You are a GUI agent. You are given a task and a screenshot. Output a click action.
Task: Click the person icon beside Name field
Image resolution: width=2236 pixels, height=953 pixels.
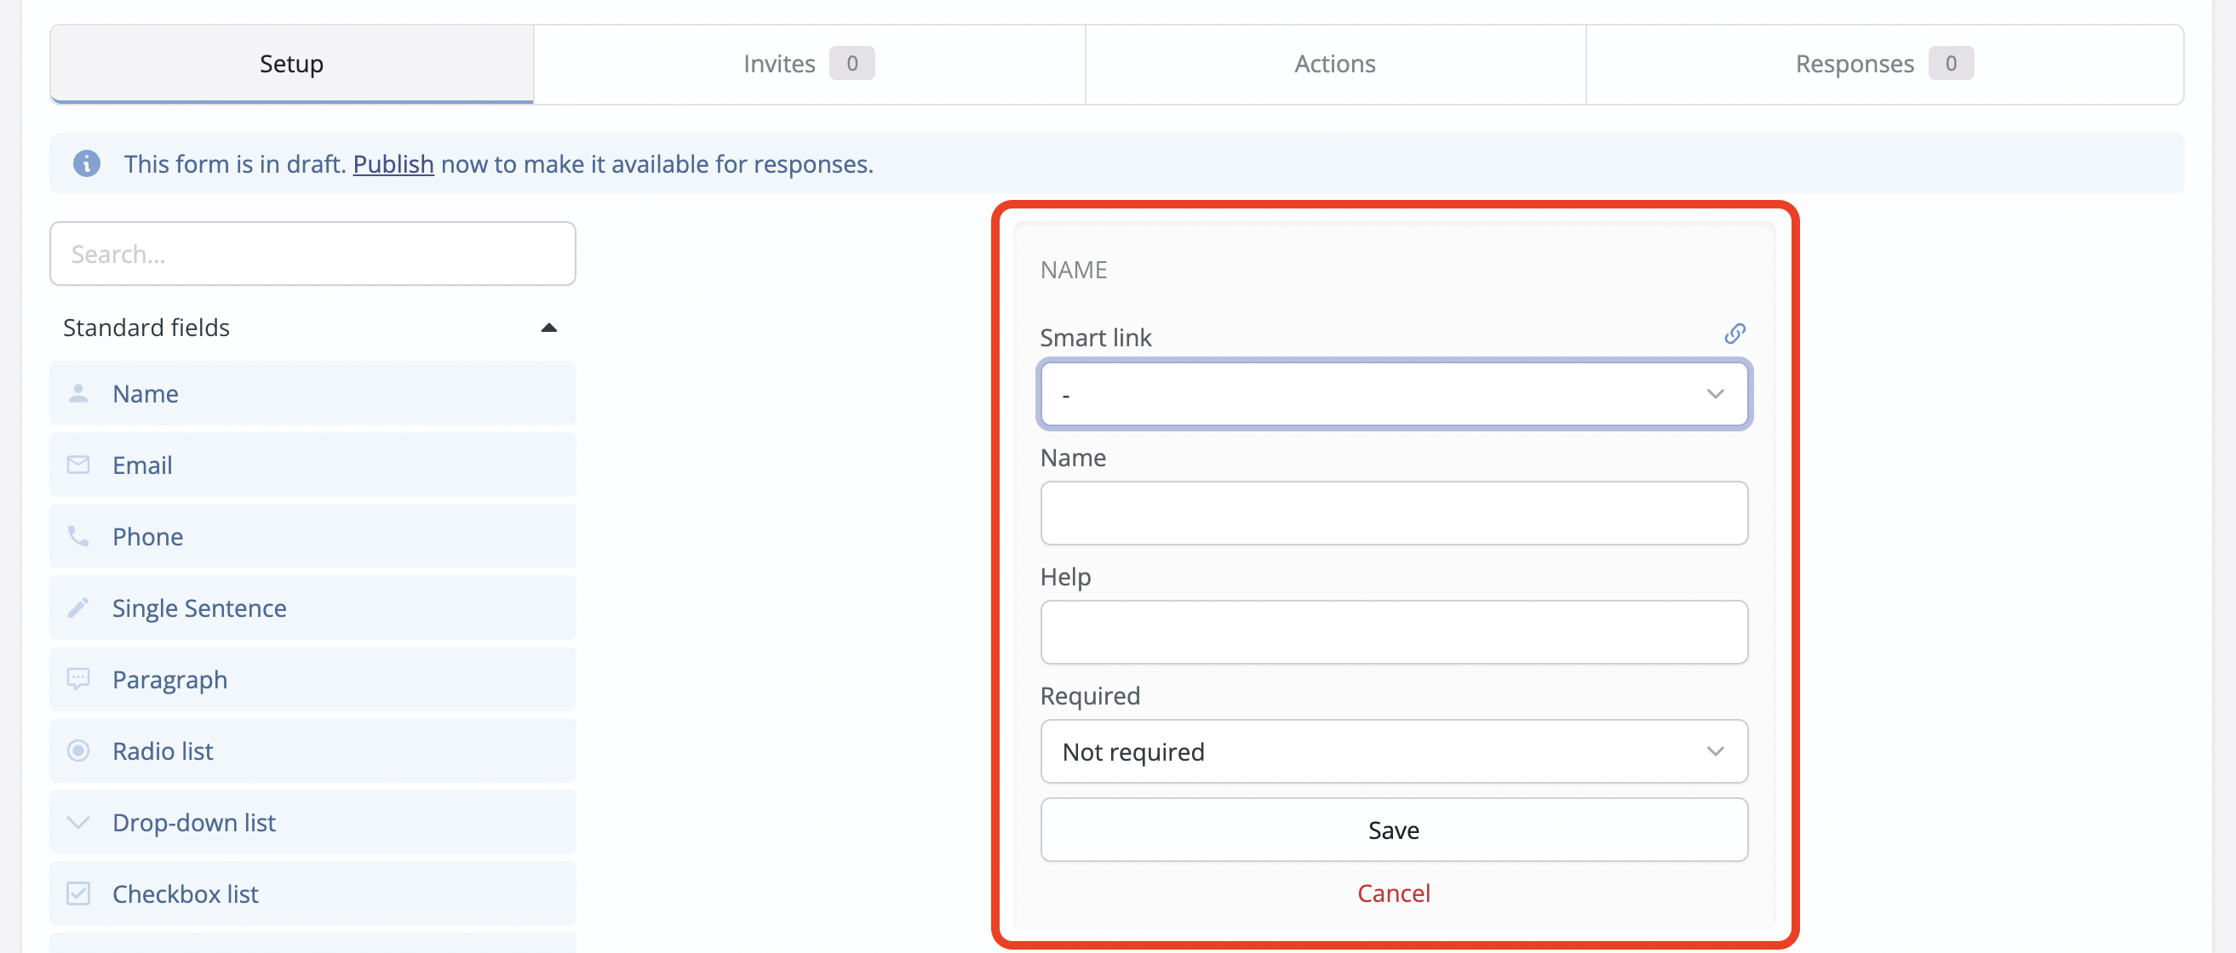[x=78, y=394]
